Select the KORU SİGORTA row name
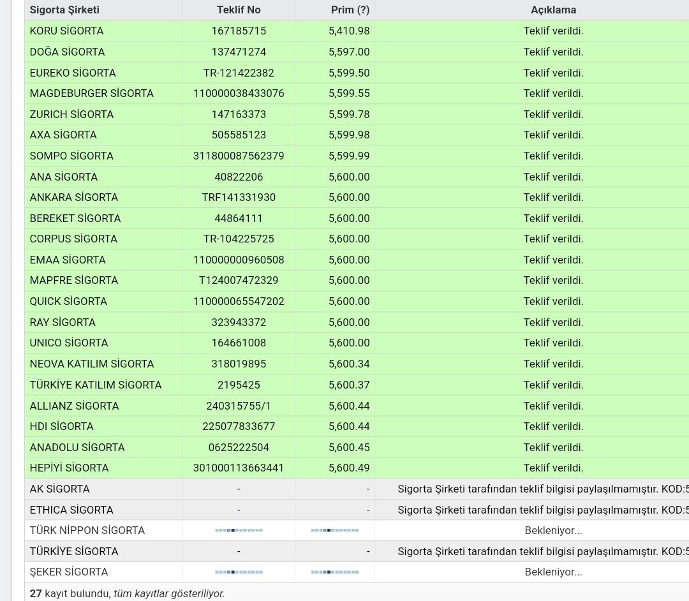The width and height of the screenshot is (689, 601). pyautogui.click(x=66, y=31)
